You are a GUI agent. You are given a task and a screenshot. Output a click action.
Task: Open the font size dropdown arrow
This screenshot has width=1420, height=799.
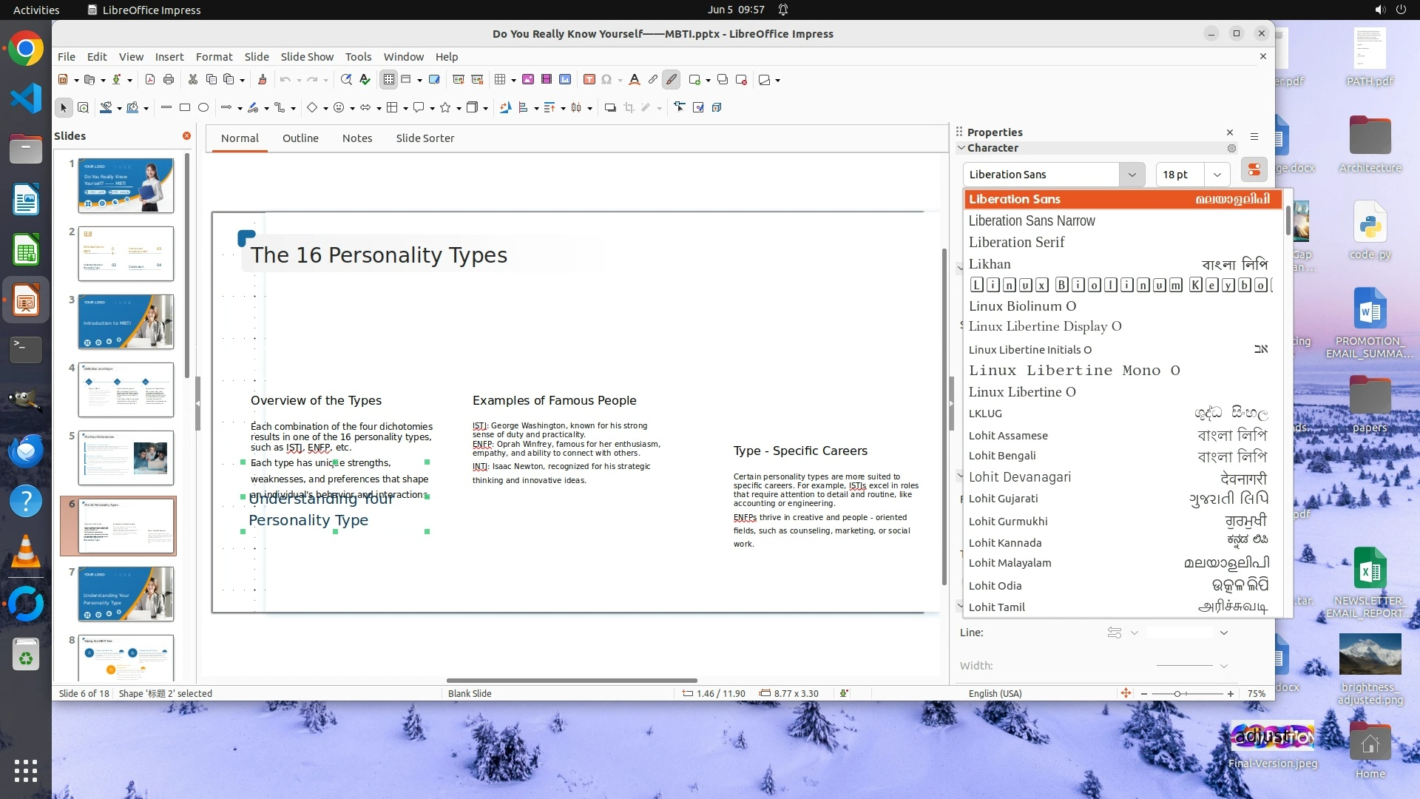1217,175
